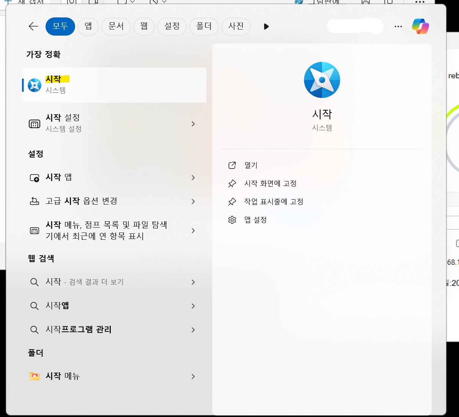Open the 시작 시스템 best match result
This screenshot has width=459, height=417.
point(114,85)
